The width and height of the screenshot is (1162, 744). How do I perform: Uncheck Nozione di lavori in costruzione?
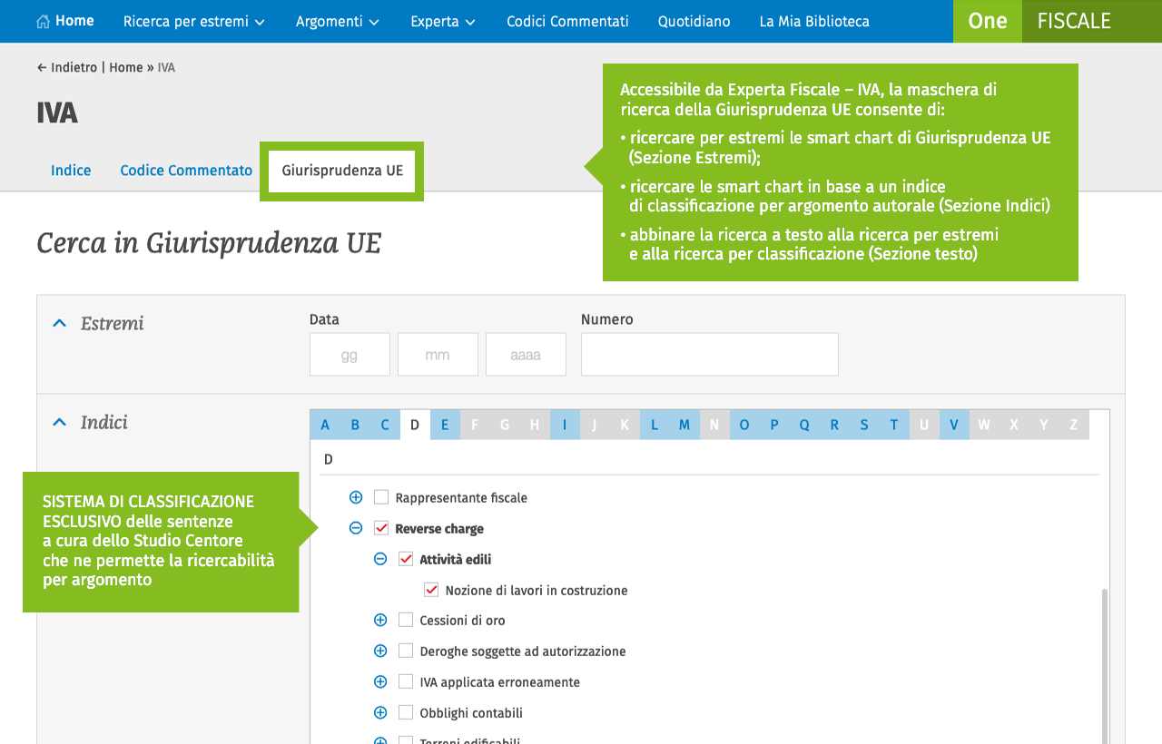coord(431,590)
